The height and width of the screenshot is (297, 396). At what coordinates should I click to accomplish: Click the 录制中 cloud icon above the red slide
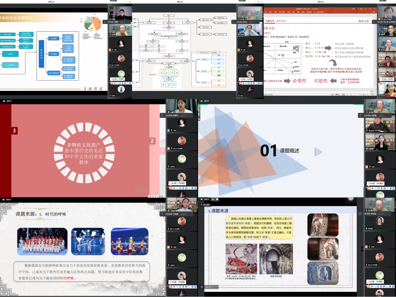[4, 101]
